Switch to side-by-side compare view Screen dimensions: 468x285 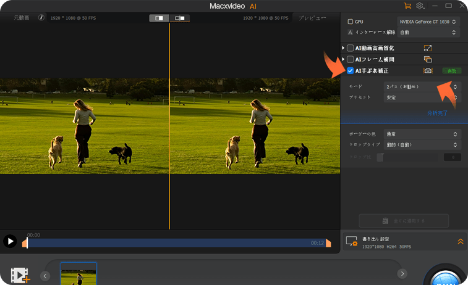point(180,18)
